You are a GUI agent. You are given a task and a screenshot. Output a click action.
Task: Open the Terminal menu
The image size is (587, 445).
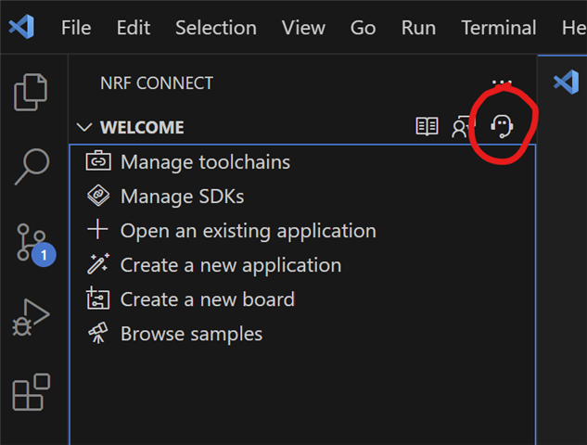point(499,28)
